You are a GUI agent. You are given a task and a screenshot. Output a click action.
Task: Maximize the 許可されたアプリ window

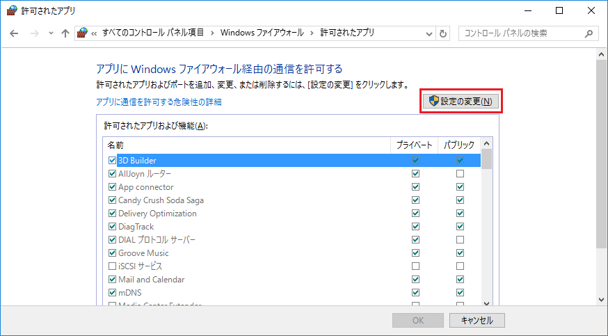559,10
